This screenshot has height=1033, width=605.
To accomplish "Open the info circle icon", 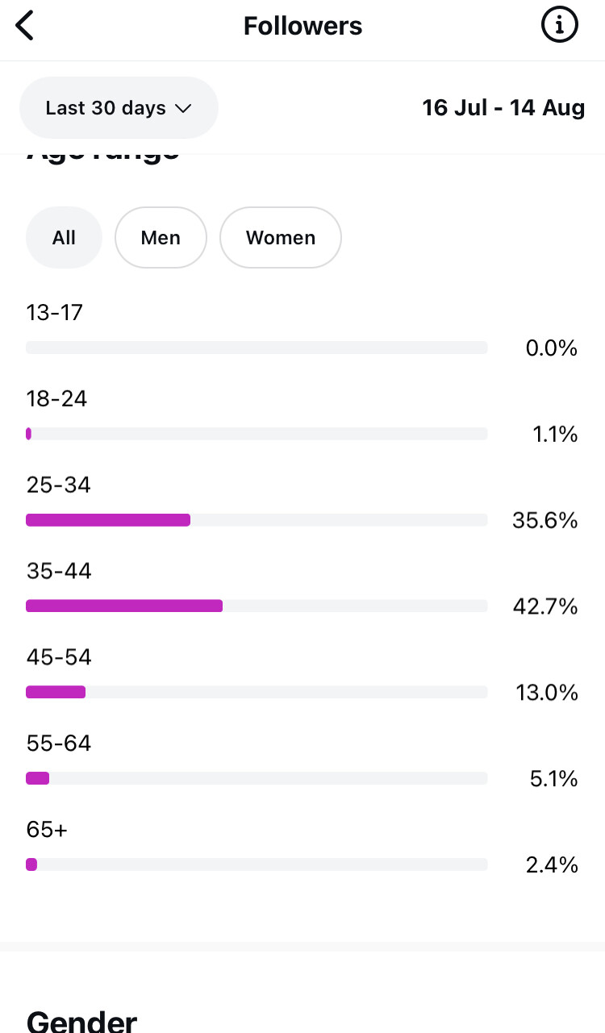I will [559, 26].
